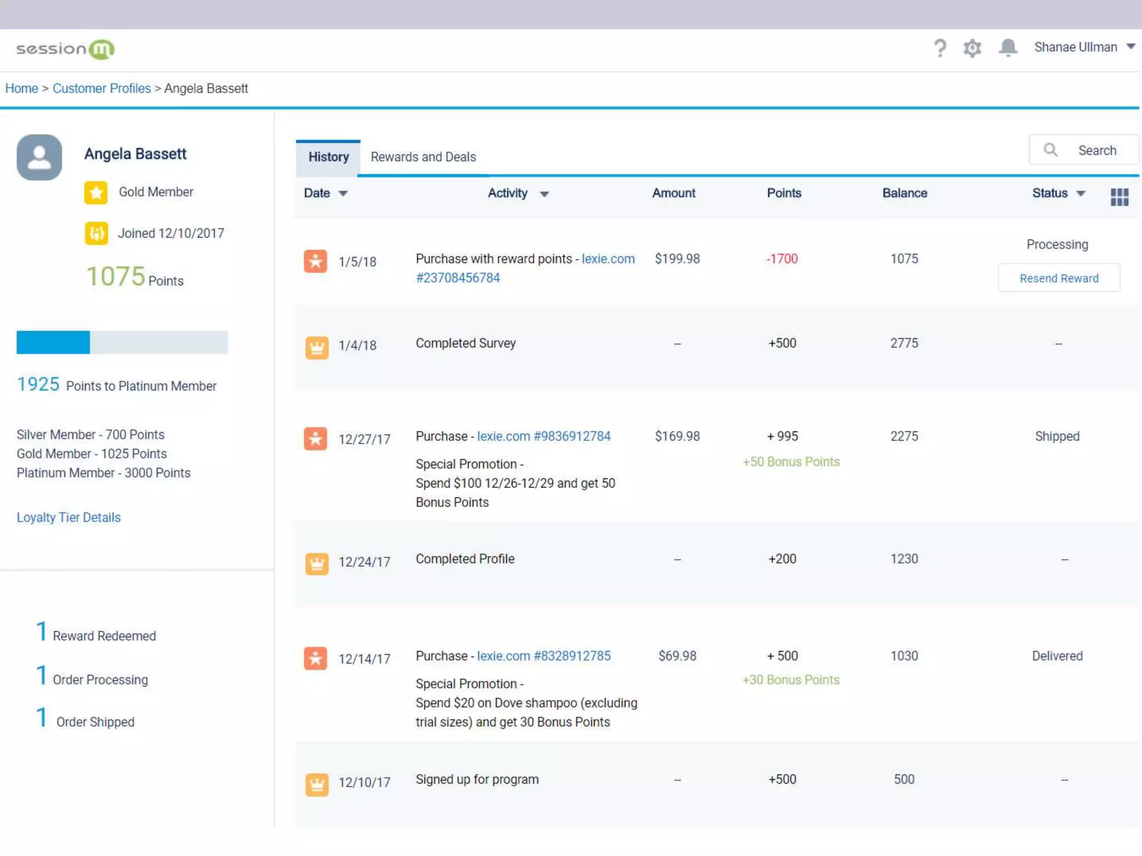Click the column grid view icon

point(1119,196)
